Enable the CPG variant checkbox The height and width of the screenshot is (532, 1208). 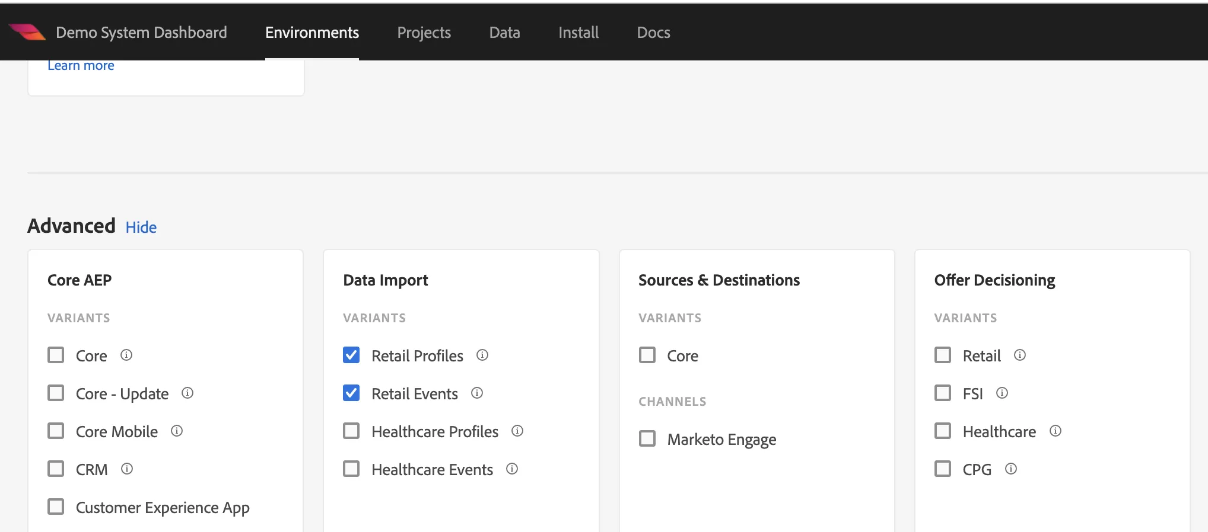943,469
